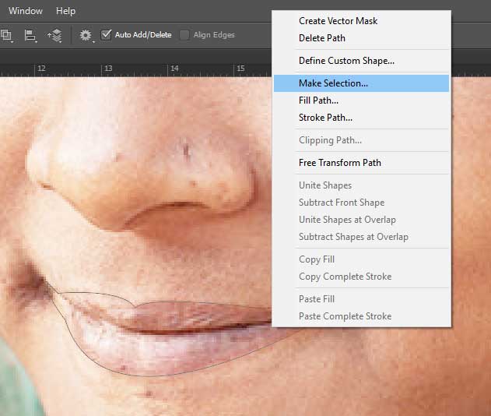Screen dimensions: 491x416
Task: Click the ruler mark labeled 15
Action: pyautogui.click(x=240, y=69)
